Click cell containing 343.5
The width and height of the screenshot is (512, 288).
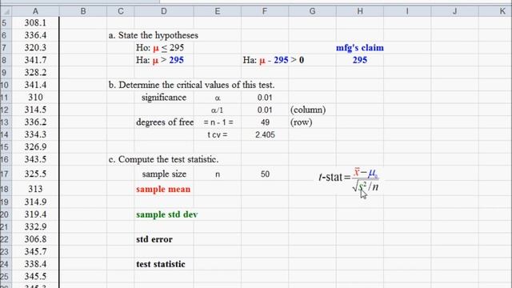click(x=35, y=159)
